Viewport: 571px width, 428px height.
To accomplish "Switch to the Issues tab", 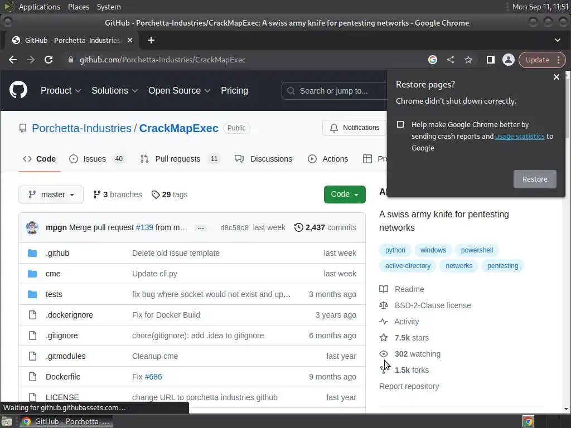I will tap(97, 159).
